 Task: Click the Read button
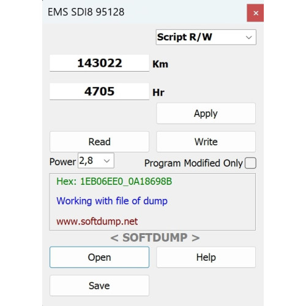99,142
